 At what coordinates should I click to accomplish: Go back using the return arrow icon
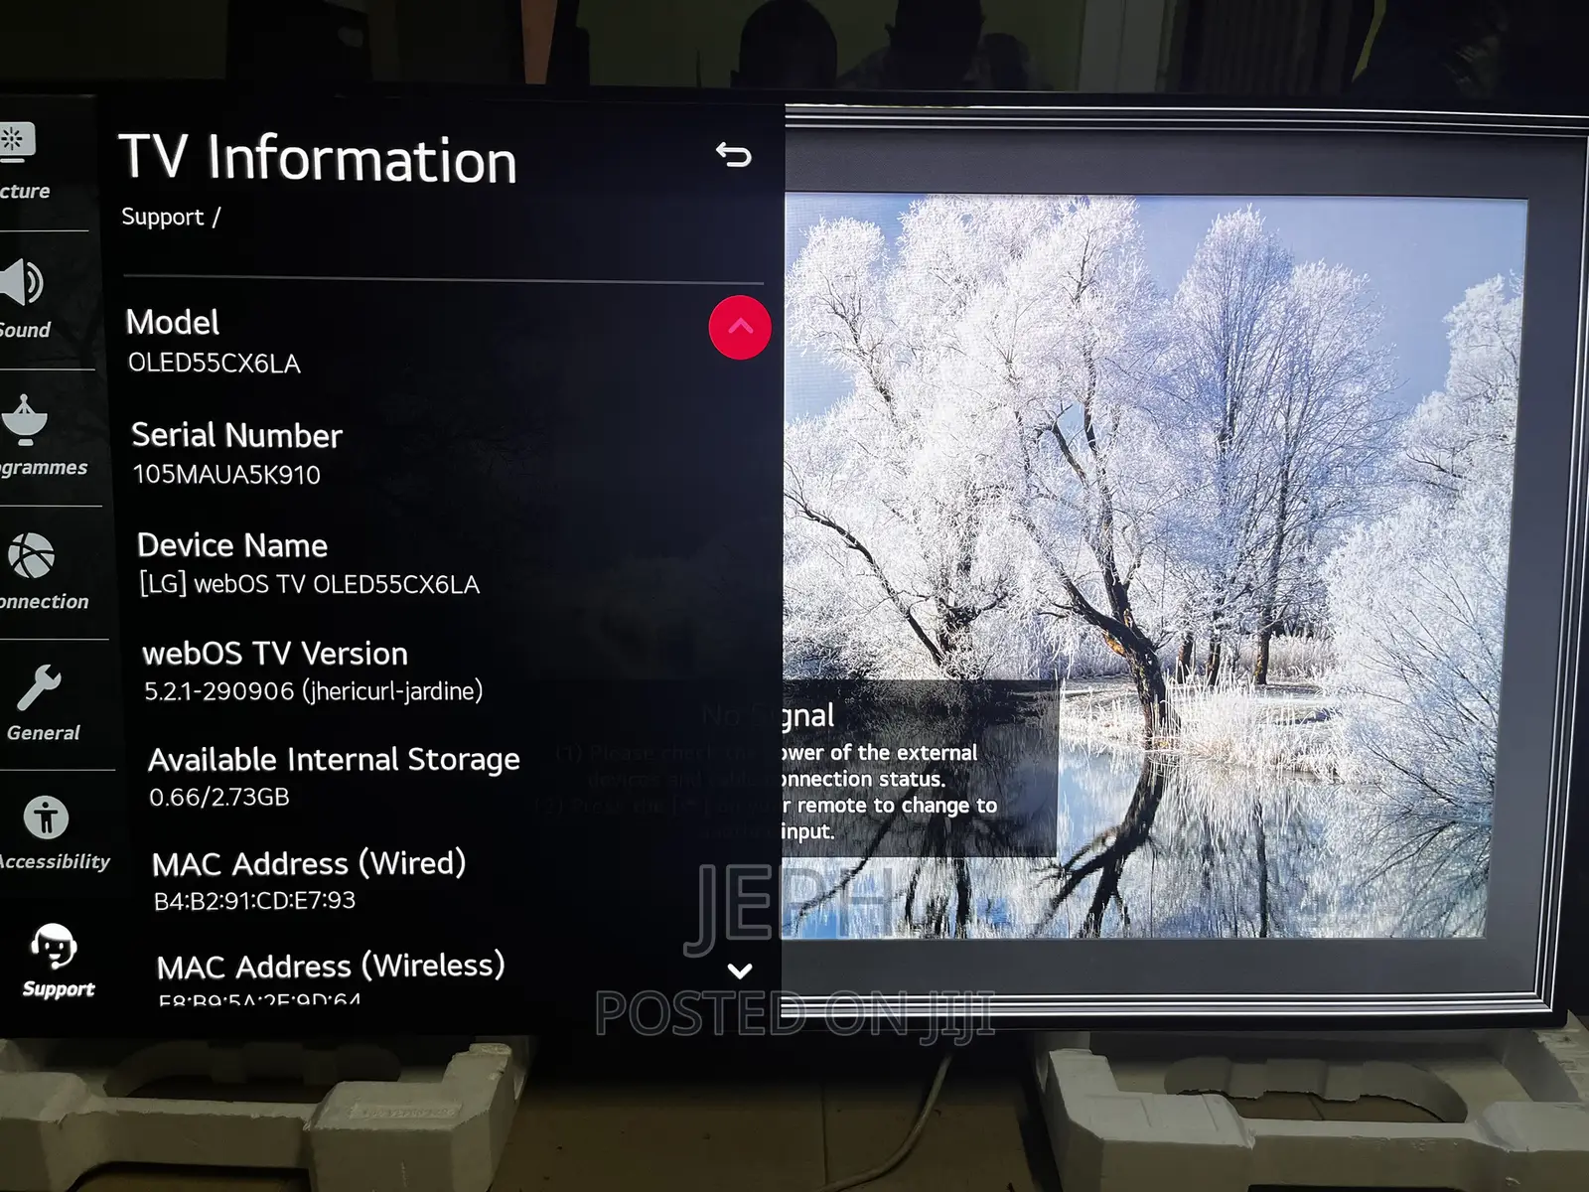(734, 155)
